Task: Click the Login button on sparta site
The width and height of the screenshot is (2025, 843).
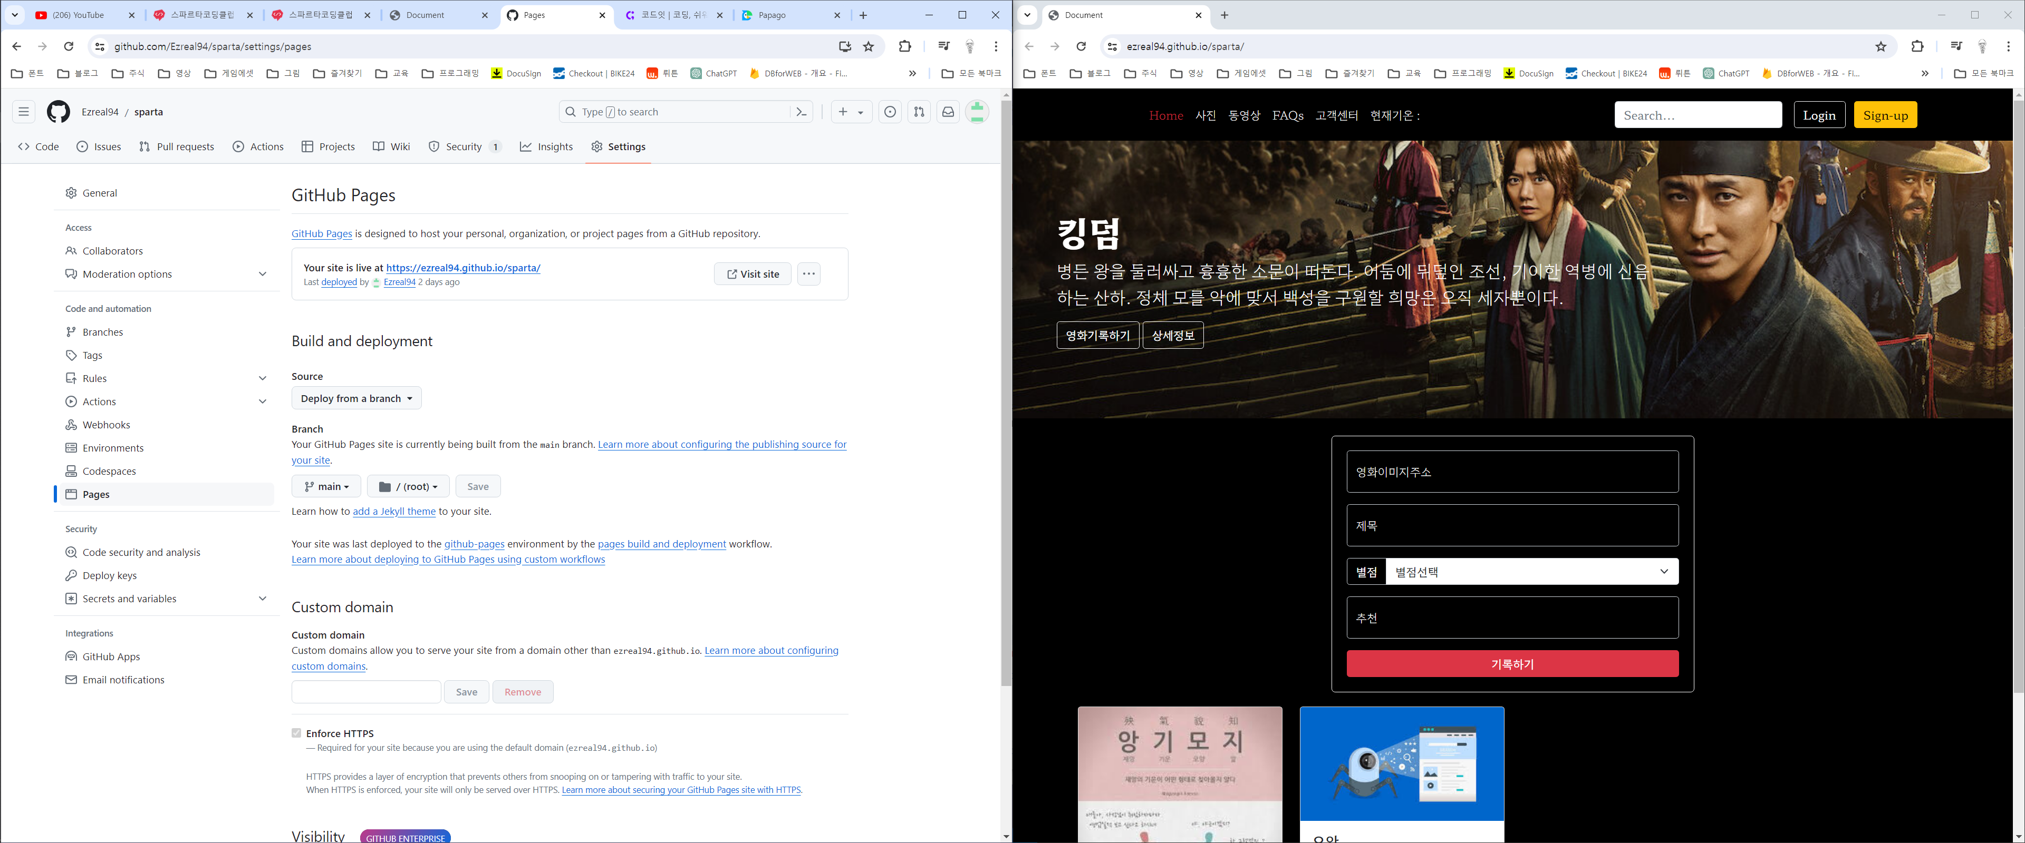Action: click(x=1819, y=115)
